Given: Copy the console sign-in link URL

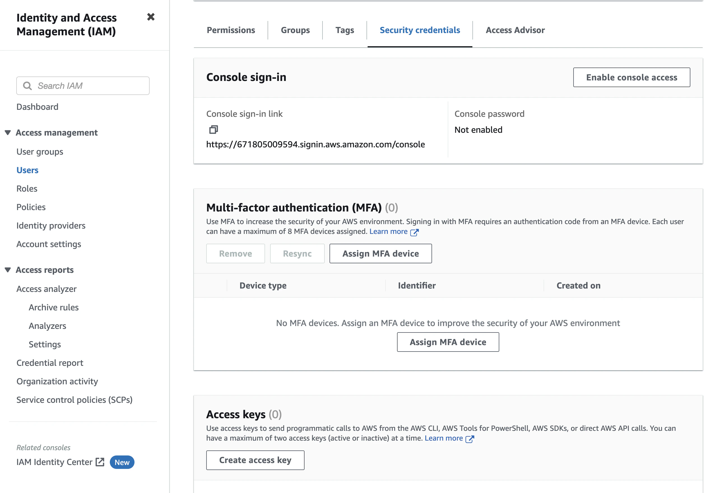Looking at the screenshot, I should tap(214, 130).
